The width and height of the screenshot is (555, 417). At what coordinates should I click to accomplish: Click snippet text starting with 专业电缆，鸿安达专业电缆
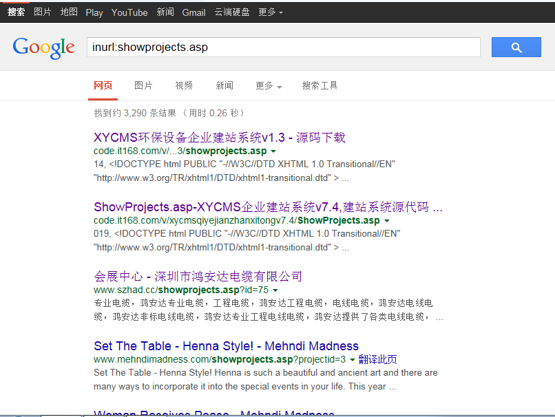point(269,310)
